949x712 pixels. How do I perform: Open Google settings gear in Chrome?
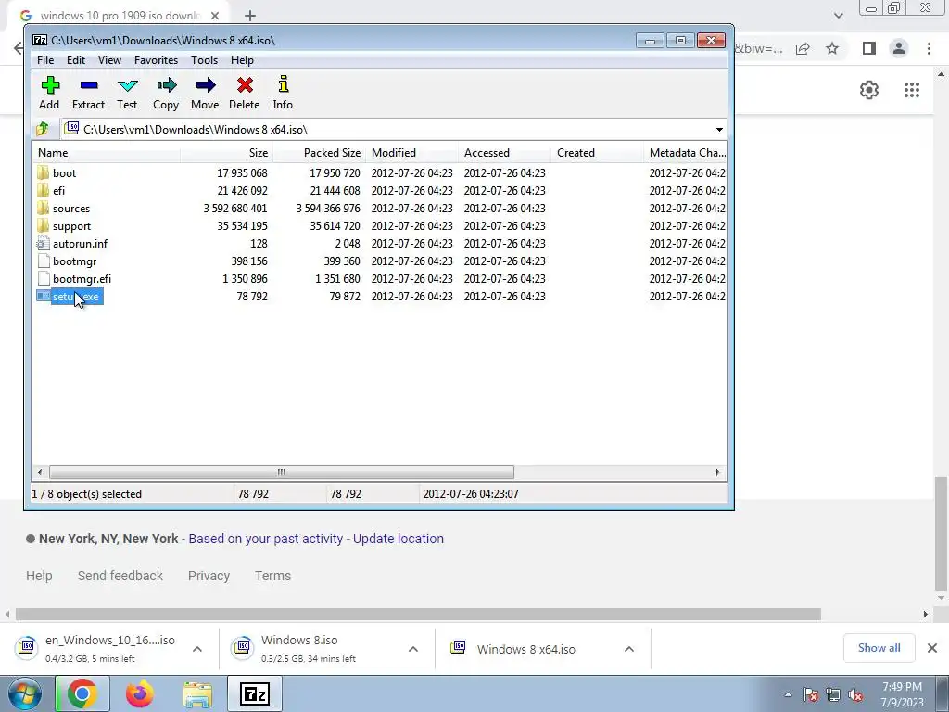click(869, 90)
